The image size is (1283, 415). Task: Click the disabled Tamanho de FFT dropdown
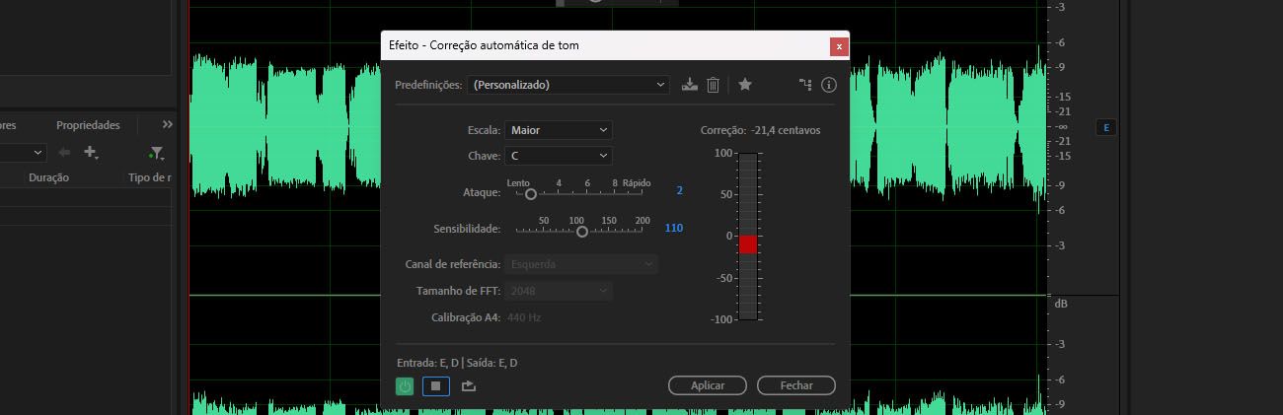(559, 291)
